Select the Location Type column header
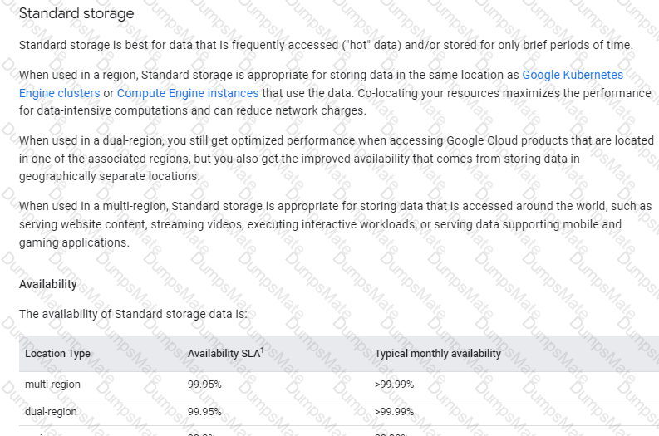 click(57, 354)
